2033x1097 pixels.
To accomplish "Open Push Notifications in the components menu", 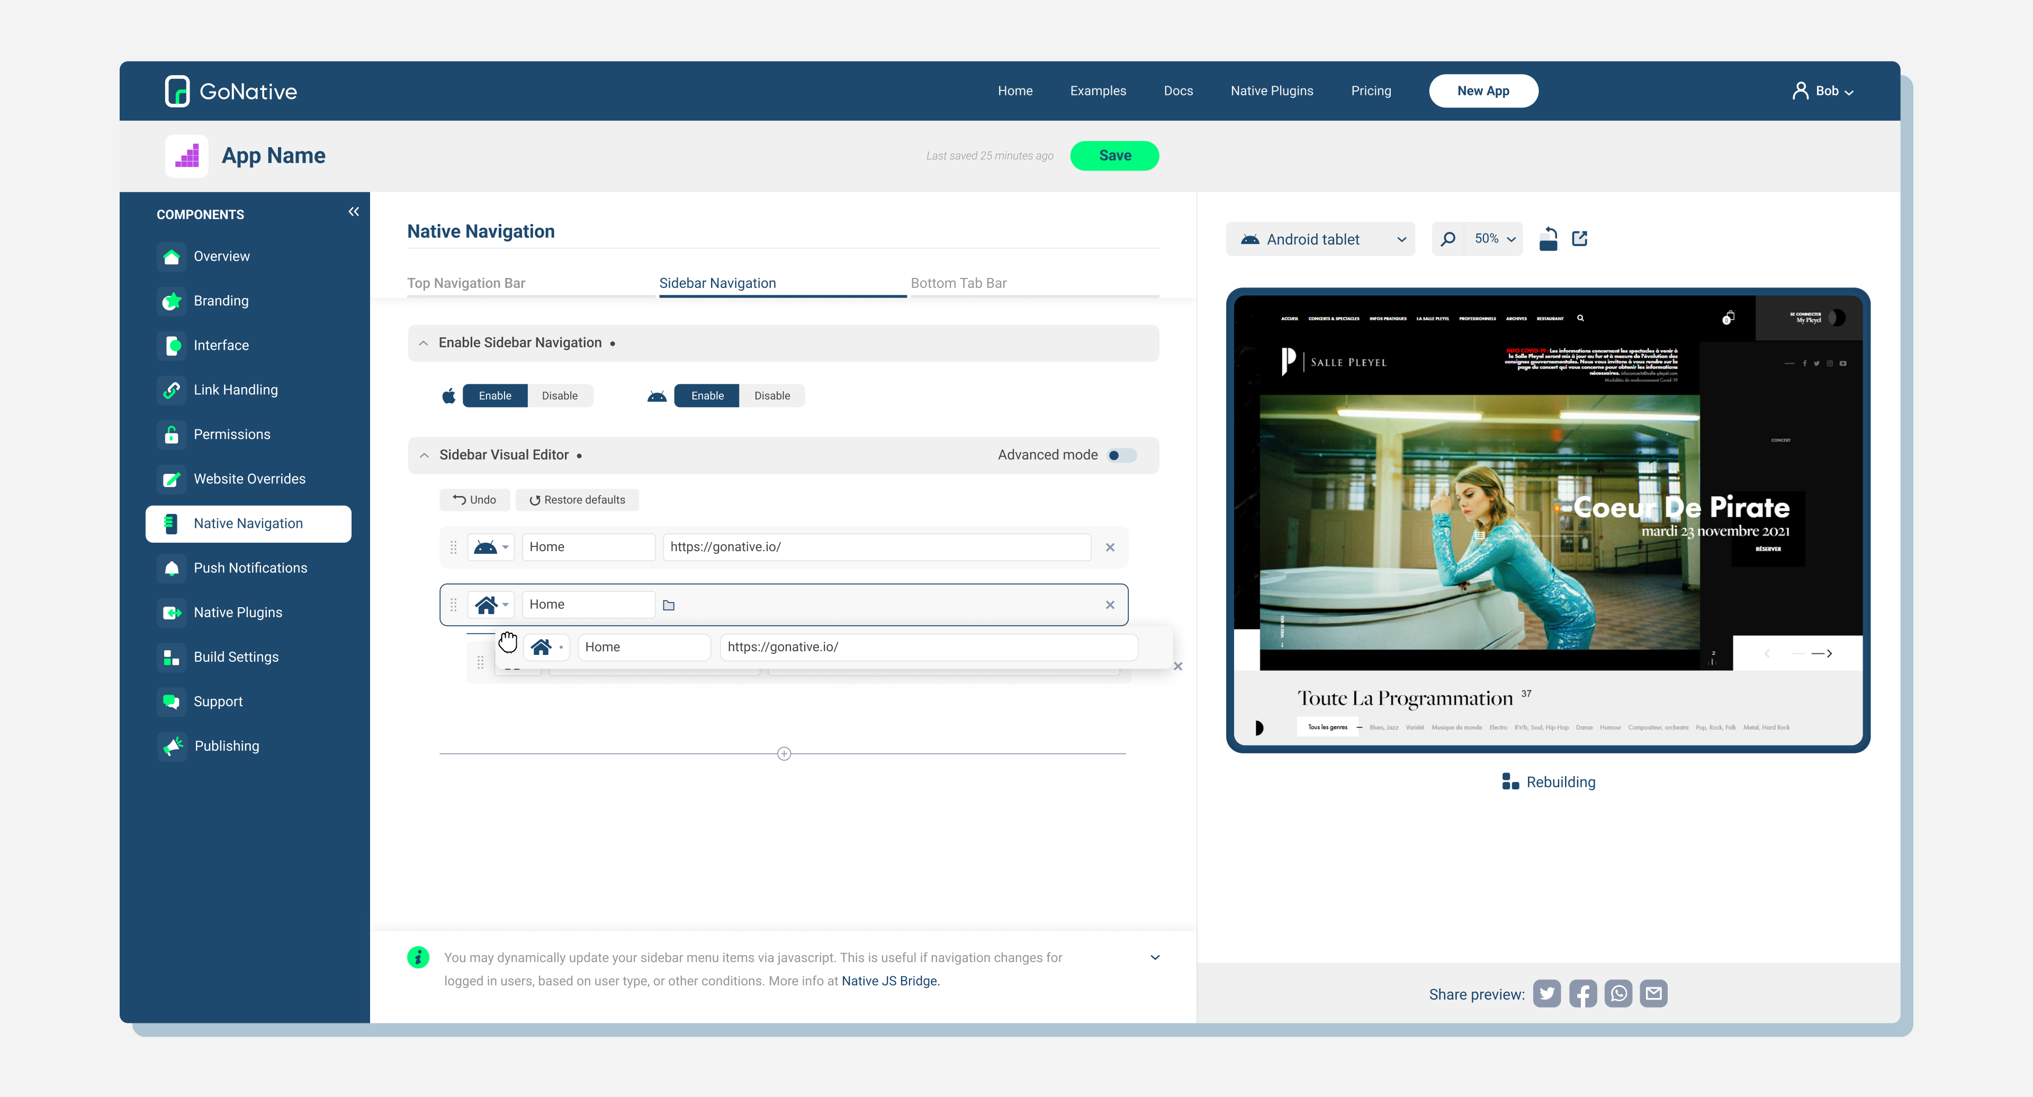I will (x=250, y=568).
